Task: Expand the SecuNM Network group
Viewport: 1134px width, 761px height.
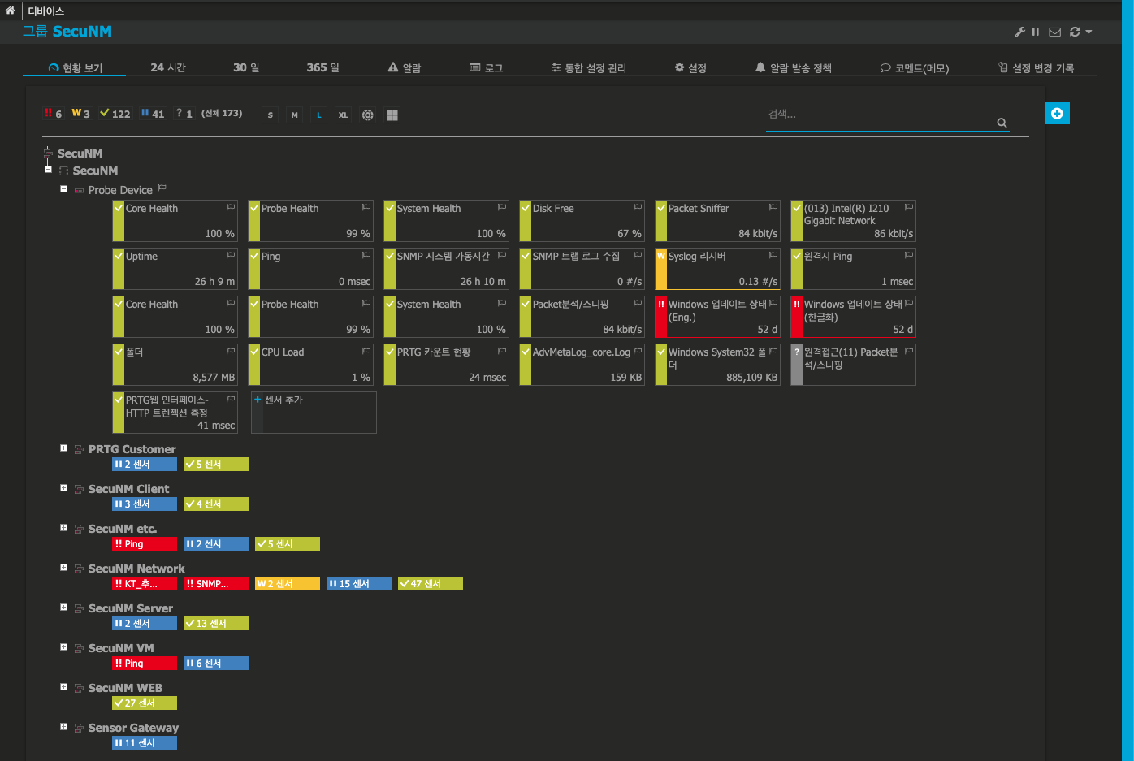Action: (63, 568)
